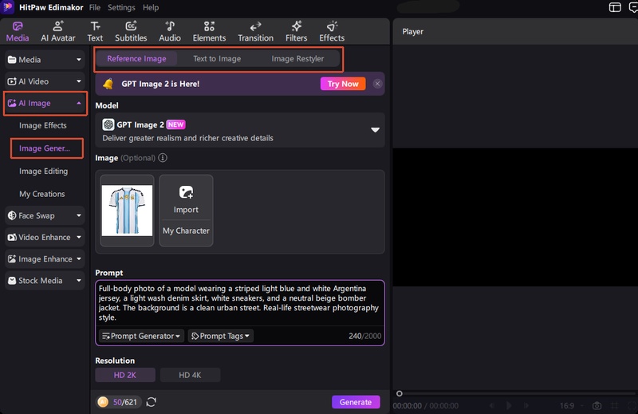This screenshot has width=638, height=414.
Task: Click the crop icon in Player controls
Action: point(614,406)
